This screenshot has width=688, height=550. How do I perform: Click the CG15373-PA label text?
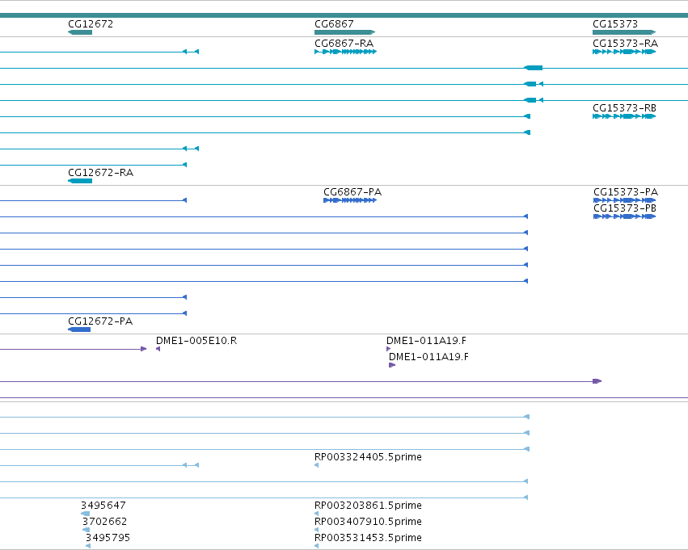(626, 192)
